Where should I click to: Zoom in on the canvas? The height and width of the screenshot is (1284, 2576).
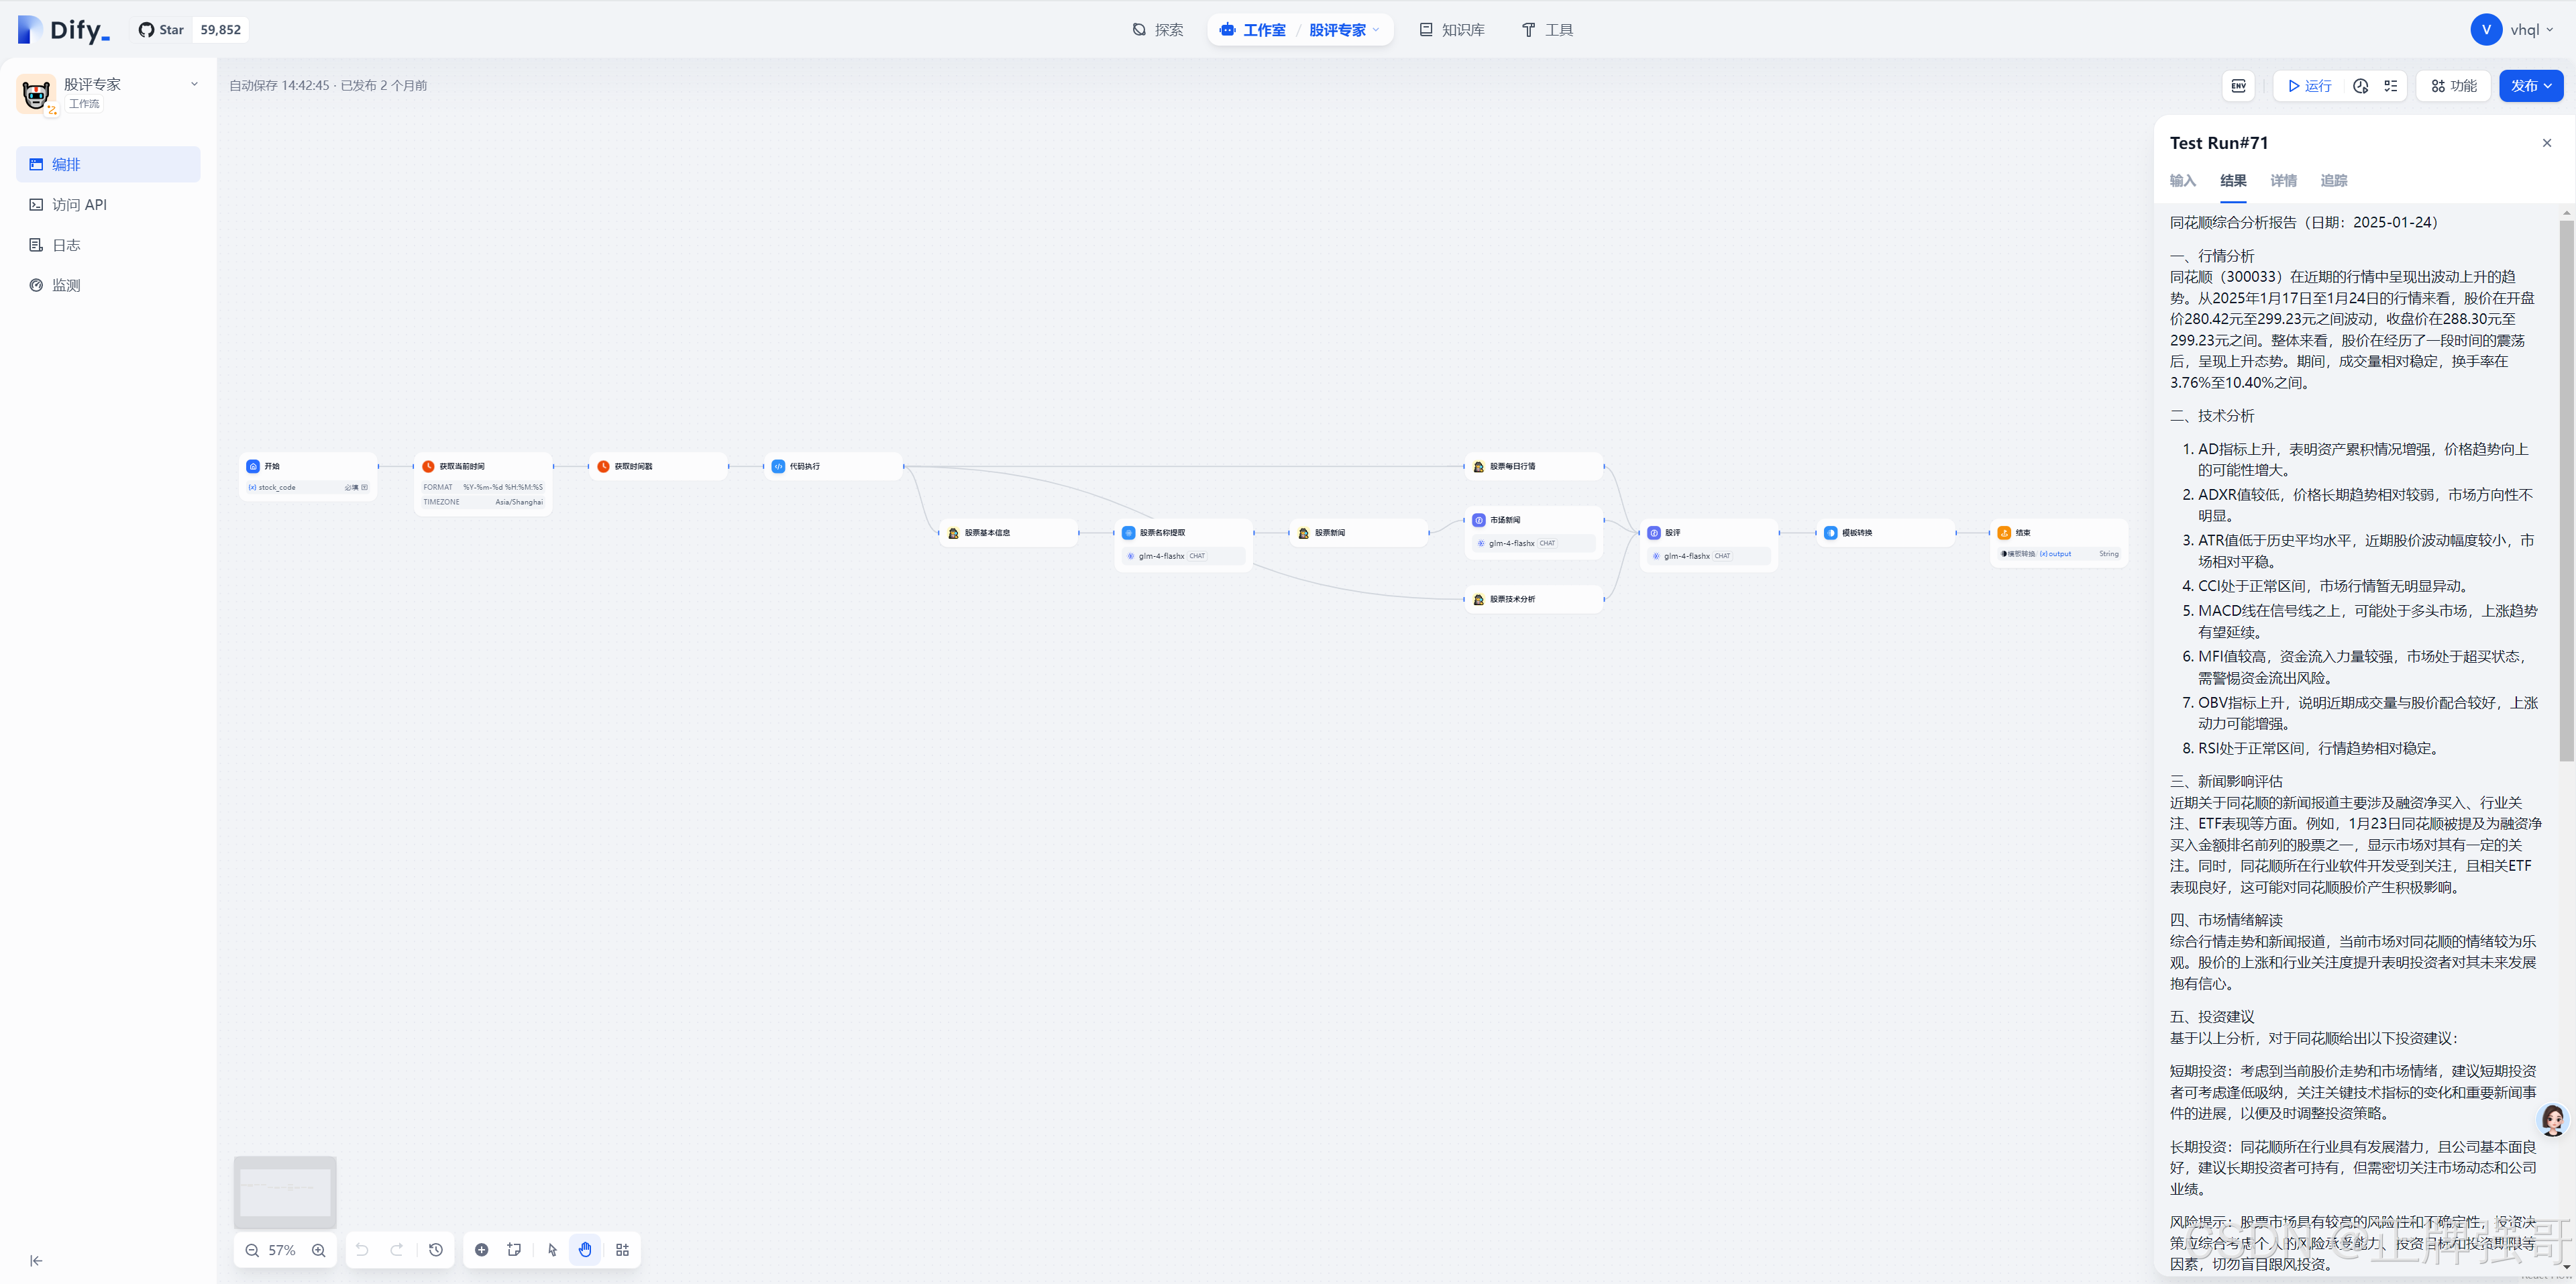[319, 1250]
